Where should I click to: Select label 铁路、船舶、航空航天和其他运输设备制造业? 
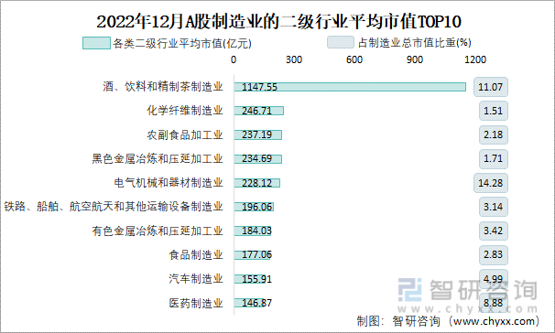point(114,207)
